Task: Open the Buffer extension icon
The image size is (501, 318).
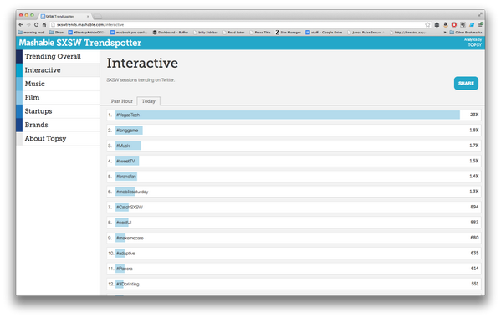Action: pos(437,24)
